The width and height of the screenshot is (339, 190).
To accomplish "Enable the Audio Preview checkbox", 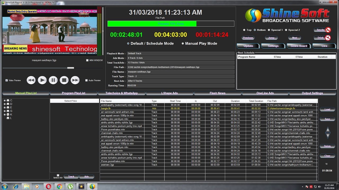I will click(86, 80).
